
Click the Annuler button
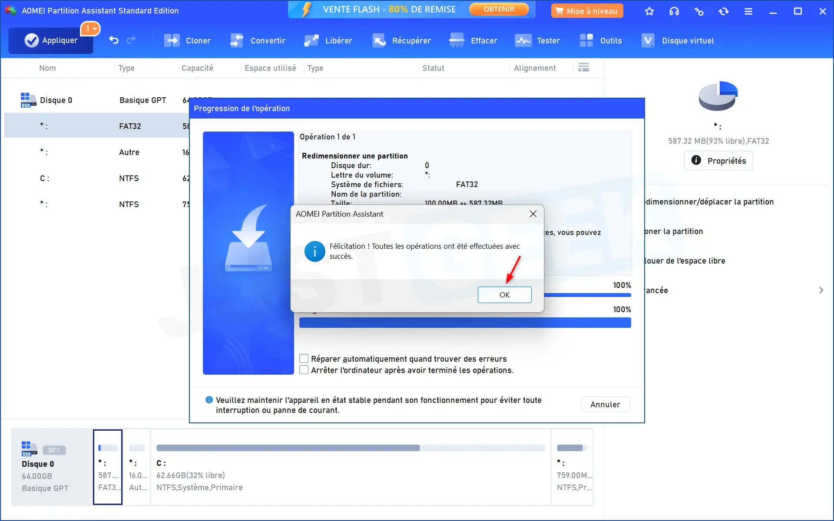click(605, 404)
